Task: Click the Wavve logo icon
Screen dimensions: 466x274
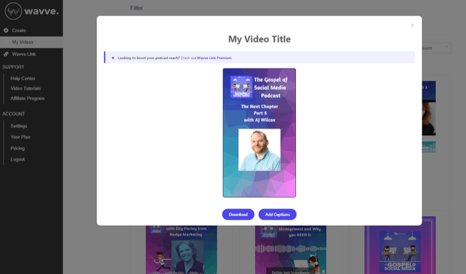Action: pos(13,11)
